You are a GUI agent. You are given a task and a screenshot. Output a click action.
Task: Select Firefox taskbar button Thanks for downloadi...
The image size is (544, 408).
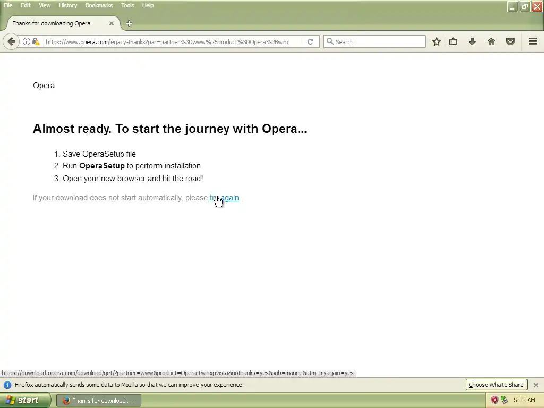pos(98,401)
